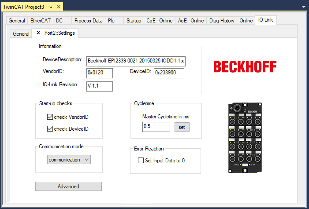Click the Advanced button
The height and width of the screenshot is (209, 309).
point(68,187)
